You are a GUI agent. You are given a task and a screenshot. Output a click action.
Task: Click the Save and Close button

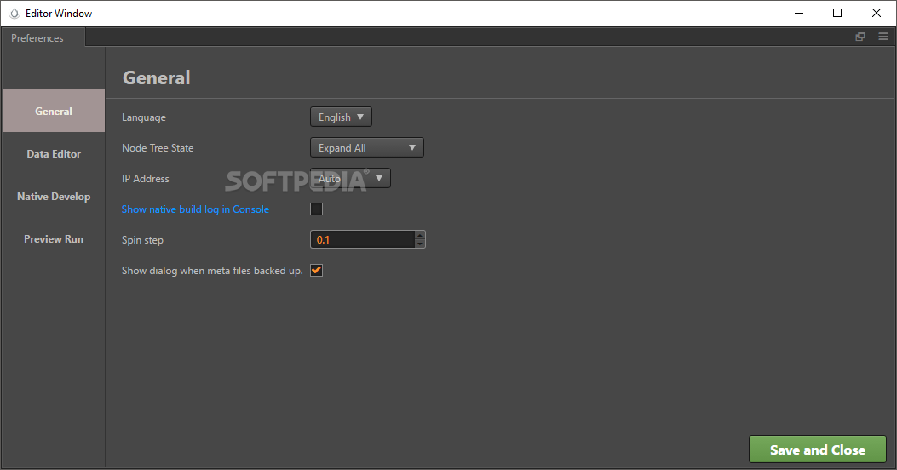coord(818,450)
